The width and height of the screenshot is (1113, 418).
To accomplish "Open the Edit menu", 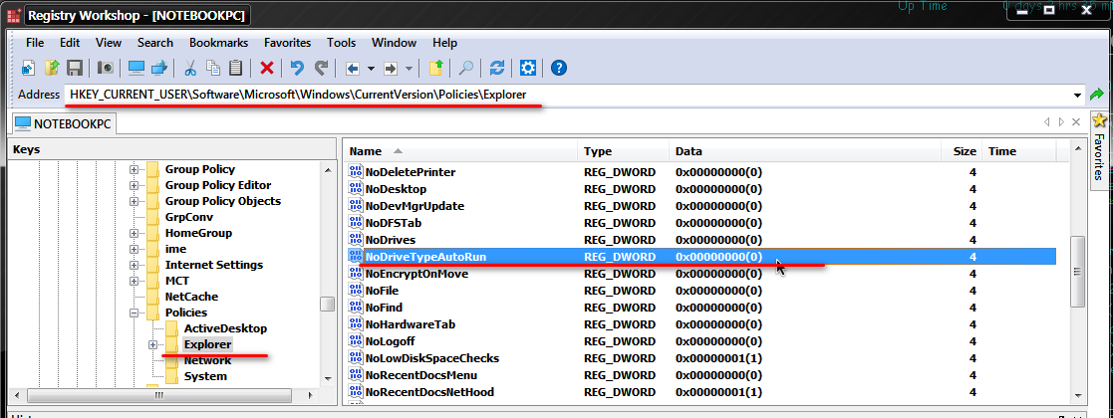I will pos(70,43).
